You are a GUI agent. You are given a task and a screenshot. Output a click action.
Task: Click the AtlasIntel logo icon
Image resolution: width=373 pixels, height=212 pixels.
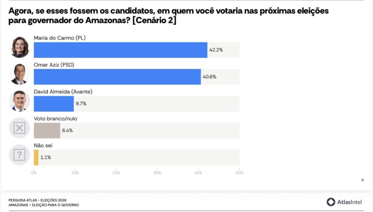tap(331, 202)
